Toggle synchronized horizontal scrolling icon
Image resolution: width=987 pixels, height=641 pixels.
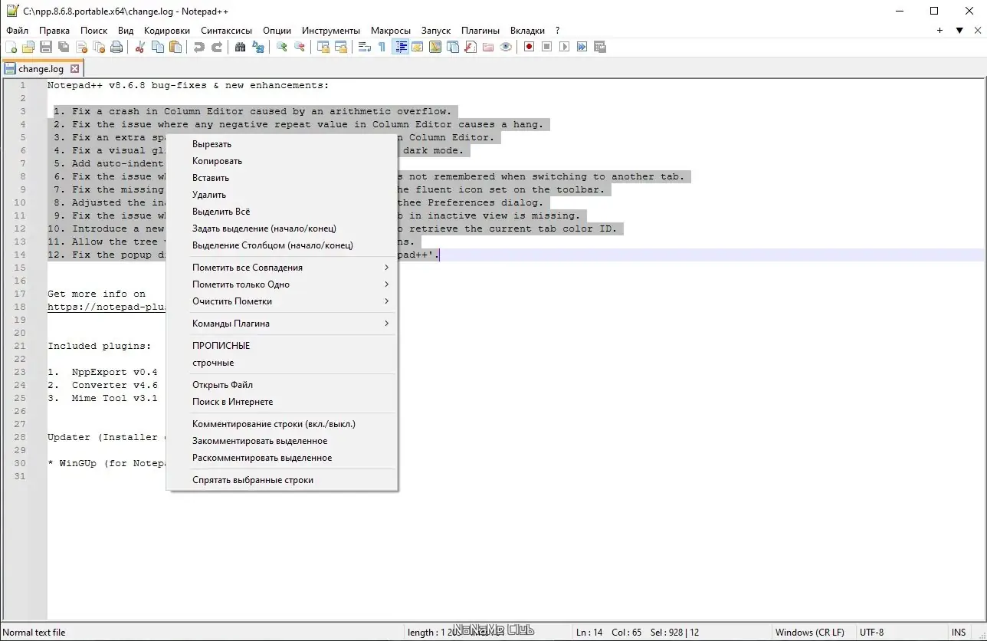tap(341, 47)
